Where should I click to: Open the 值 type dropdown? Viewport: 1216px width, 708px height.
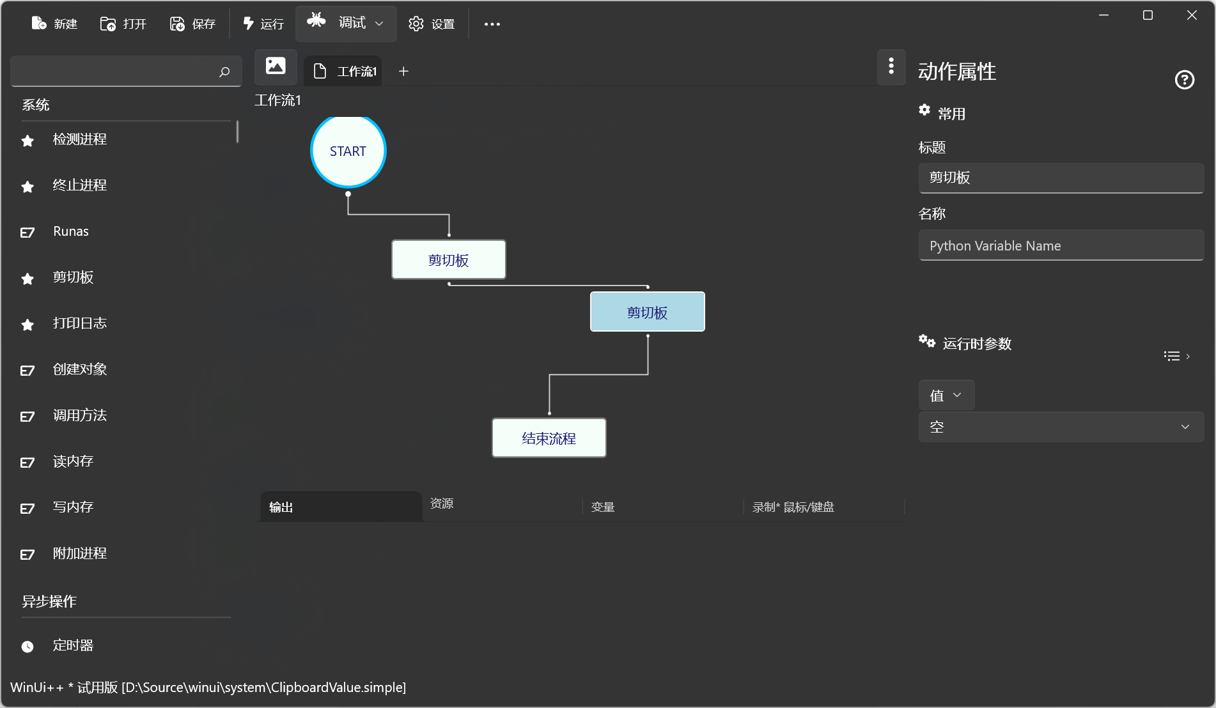[x=946, y=395]
